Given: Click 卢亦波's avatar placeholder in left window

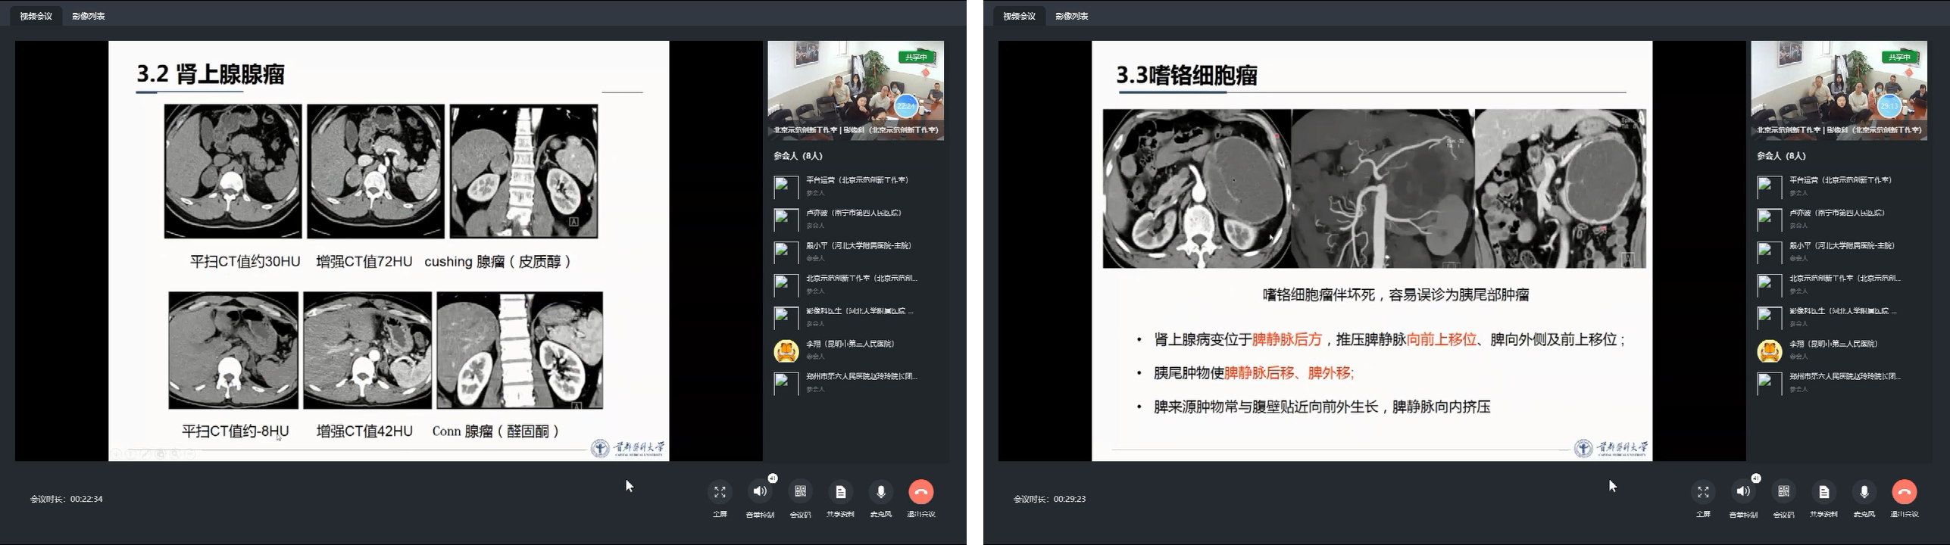Looking at the screenshot, I should click(x=786, y=220).
